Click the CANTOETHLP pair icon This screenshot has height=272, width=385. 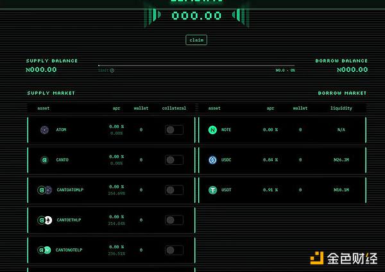45,220
